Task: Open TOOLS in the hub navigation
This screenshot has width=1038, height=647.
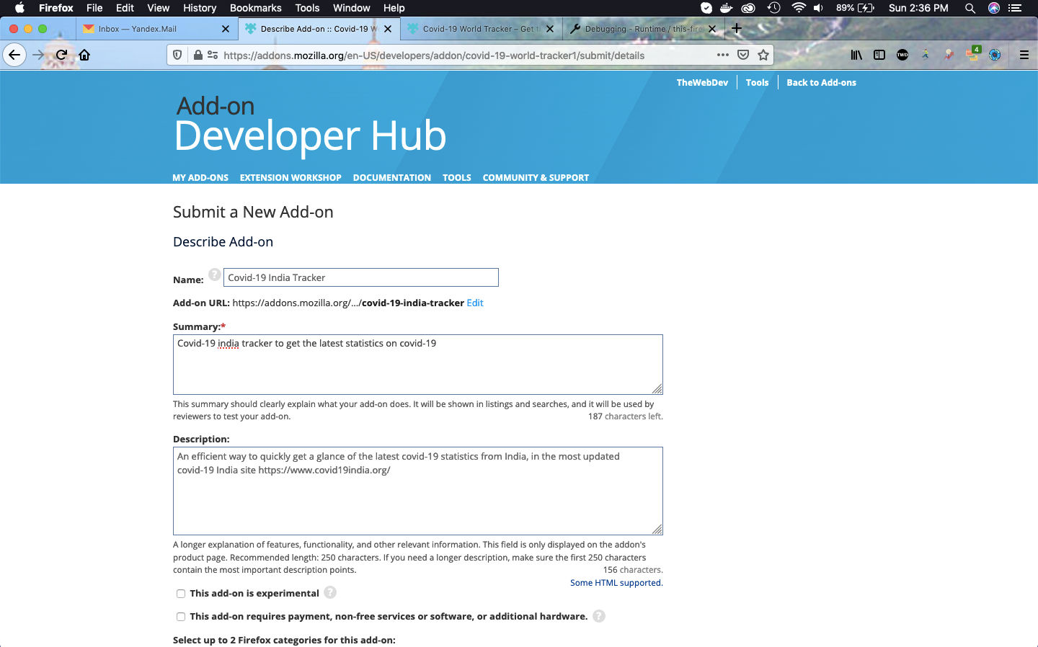Action: 457,177
